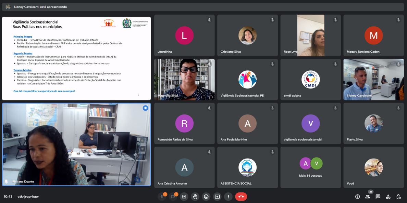This screenshot has height=203, width=407.
Task: Expand the 'Mais 14 pessoas' tile
Action: [310, 167]
